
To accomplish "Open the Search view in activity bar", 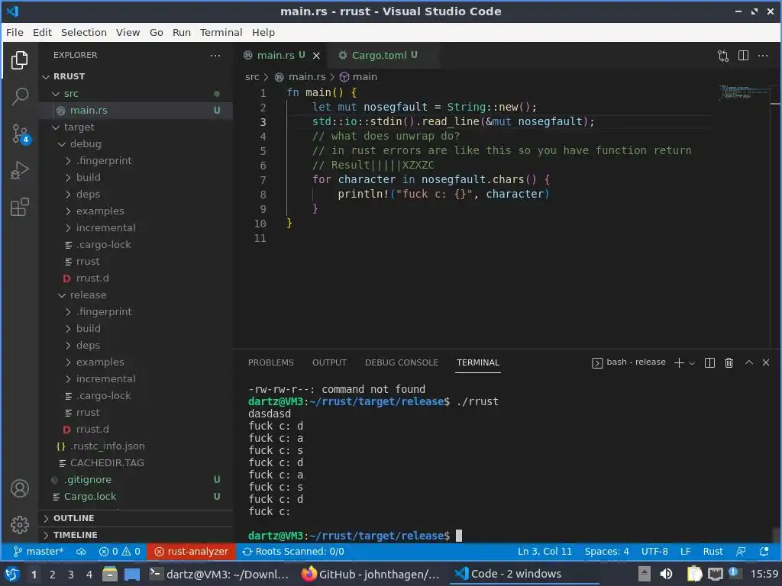I will coord(19,96).
